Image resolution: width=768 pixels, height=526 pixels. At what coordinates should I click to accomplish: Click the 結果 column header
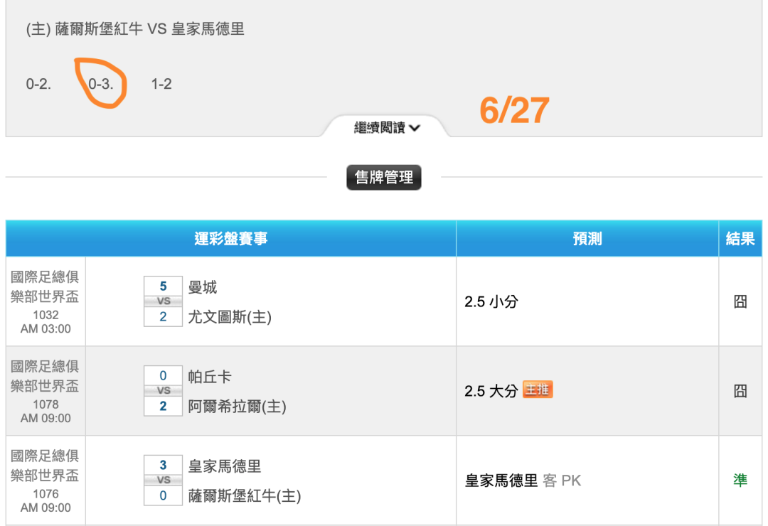pos(740,239)
